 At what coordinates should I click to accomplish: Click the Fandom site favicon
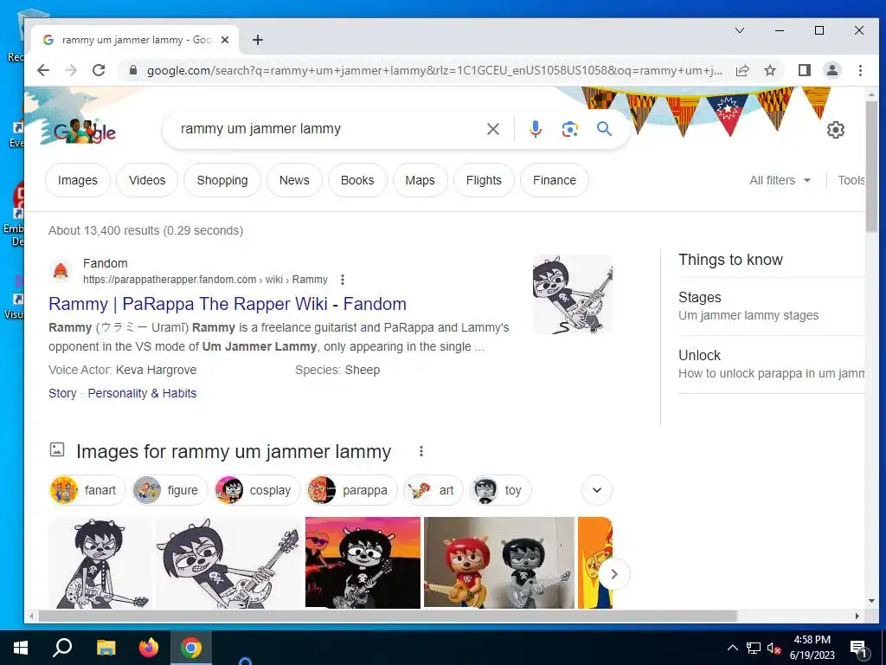click(61, 271)
